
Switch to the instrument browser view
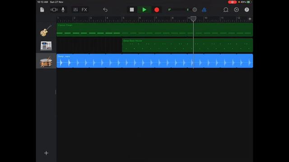[x=54, y=9]
